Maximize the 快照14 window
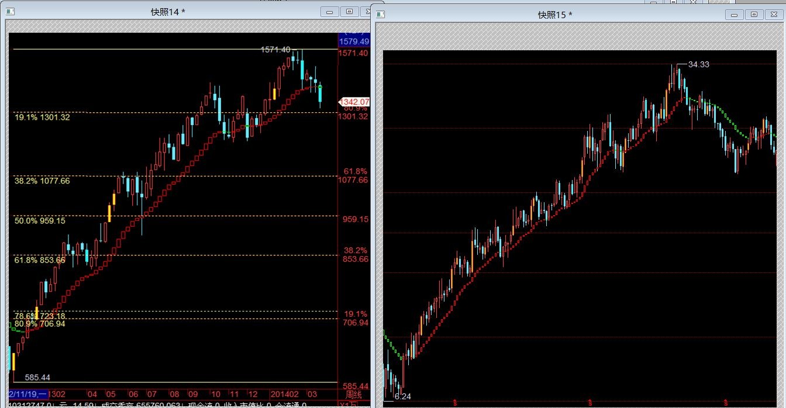Image resolution: width=786 pixels, height=408 pixels. coord(350,12)
